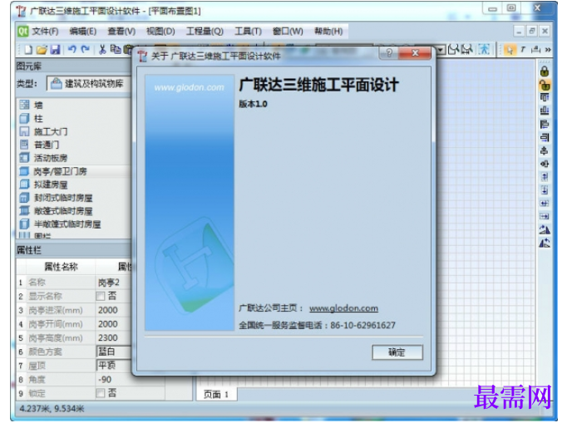Click the align right edges icon
Screen dimensions: 567x423
[x=545, y=137]
